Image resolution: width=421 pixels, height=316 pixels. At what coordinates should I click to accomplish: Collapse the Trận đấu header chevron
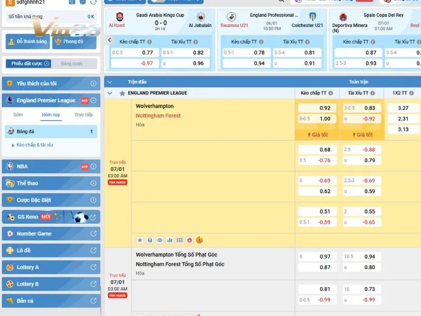[110, 82]
